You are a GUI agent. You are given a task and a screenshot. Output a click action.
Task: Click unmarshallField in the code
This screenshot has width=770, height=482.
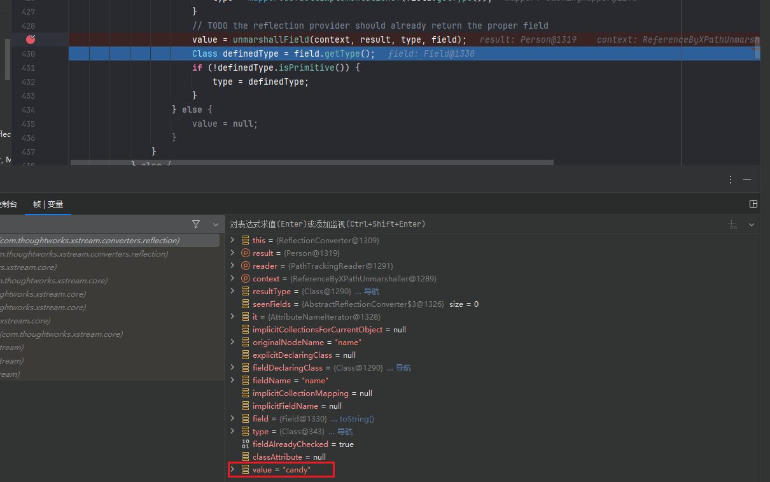tap(271, 40)
